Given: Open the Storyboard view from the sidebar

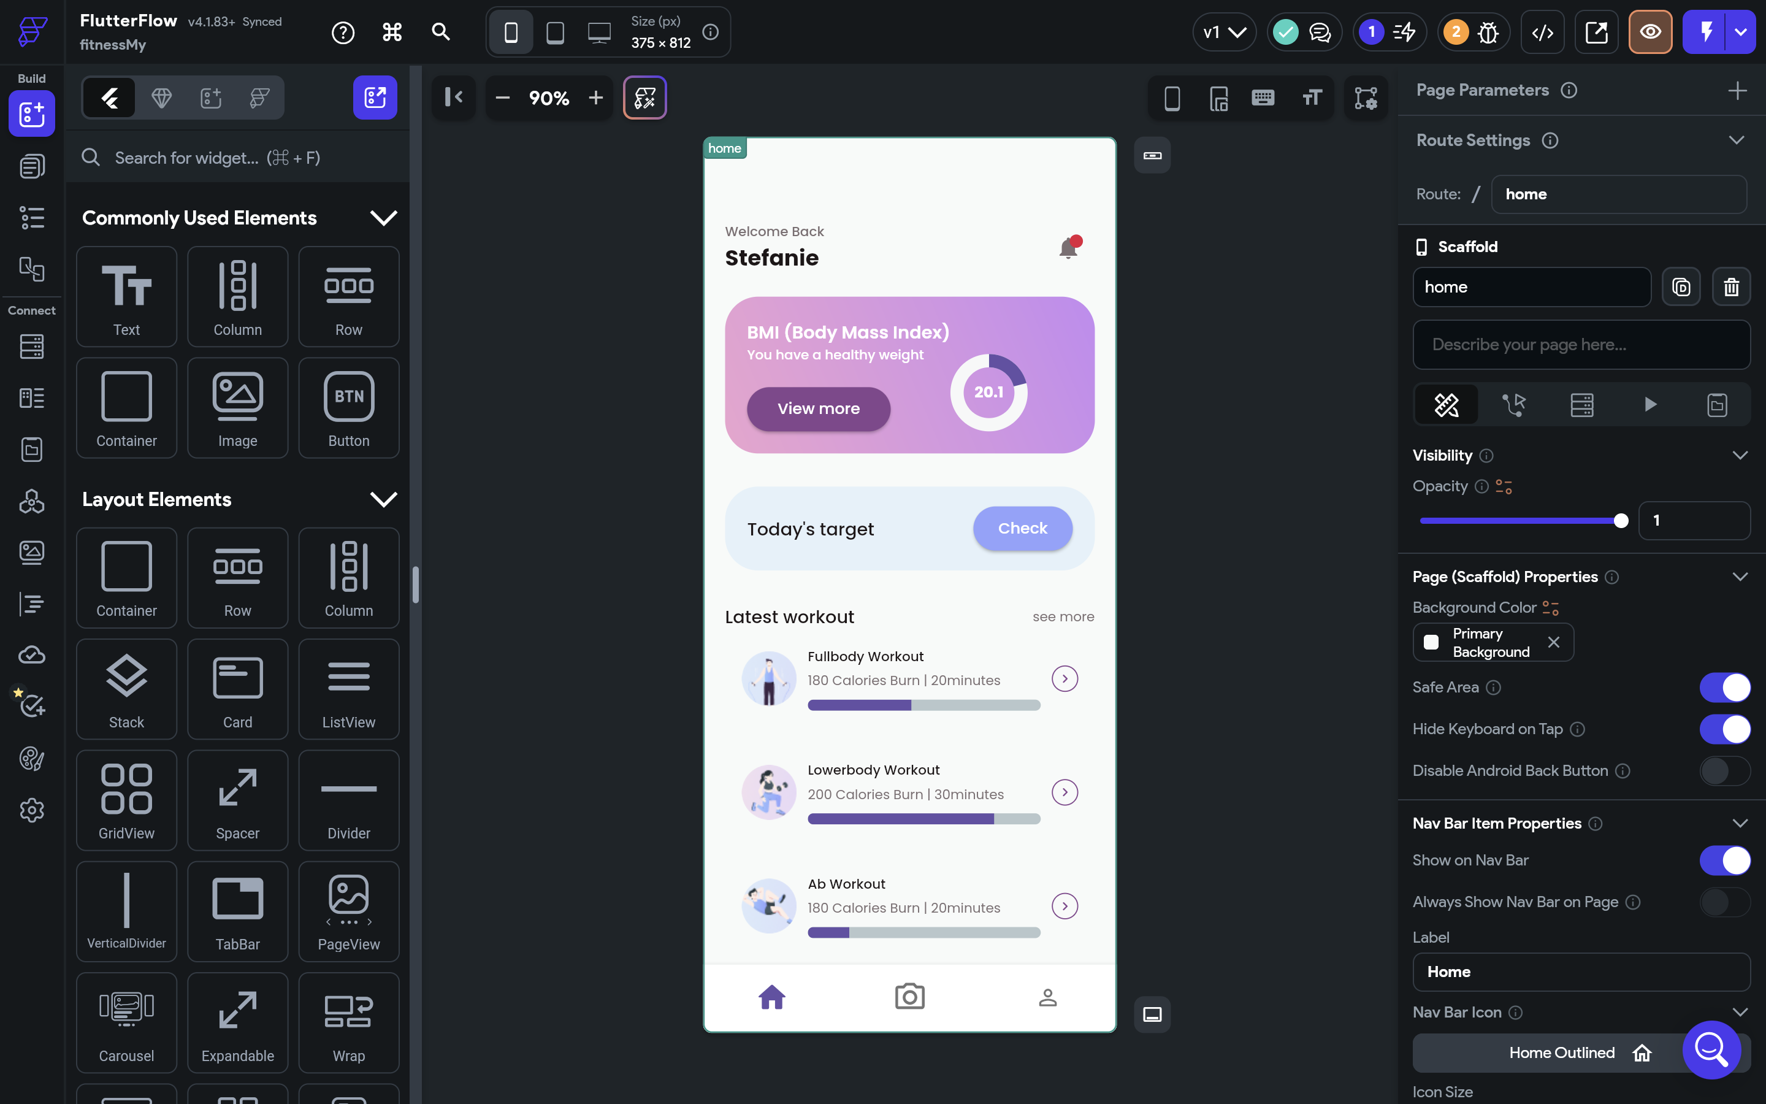Looking at the screenshot, I should pyautogui.click(x=31, y=269).
